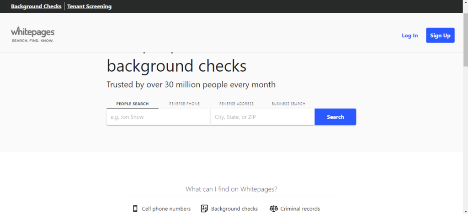Click the Background checks text below the heading

pyautogui.click(x=234, y=209)
